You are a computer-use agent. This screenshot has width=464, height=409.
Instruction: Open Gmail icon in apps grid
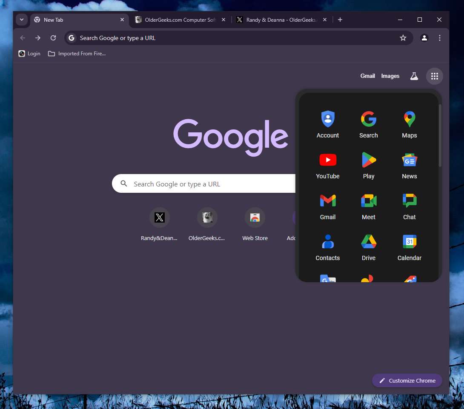[x=328, y=206]
